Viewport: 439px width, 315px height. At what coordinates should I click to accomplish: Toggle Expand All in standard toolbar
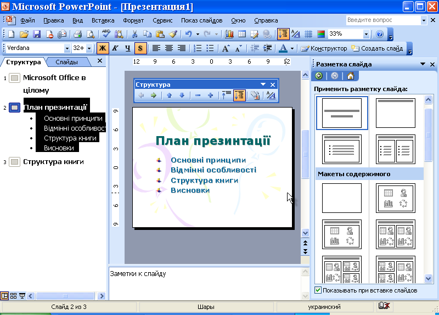point(283,34)
